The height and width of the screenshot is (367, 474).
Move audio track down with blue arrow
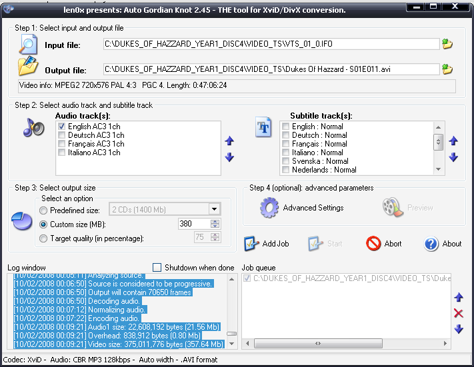(229, 157)
